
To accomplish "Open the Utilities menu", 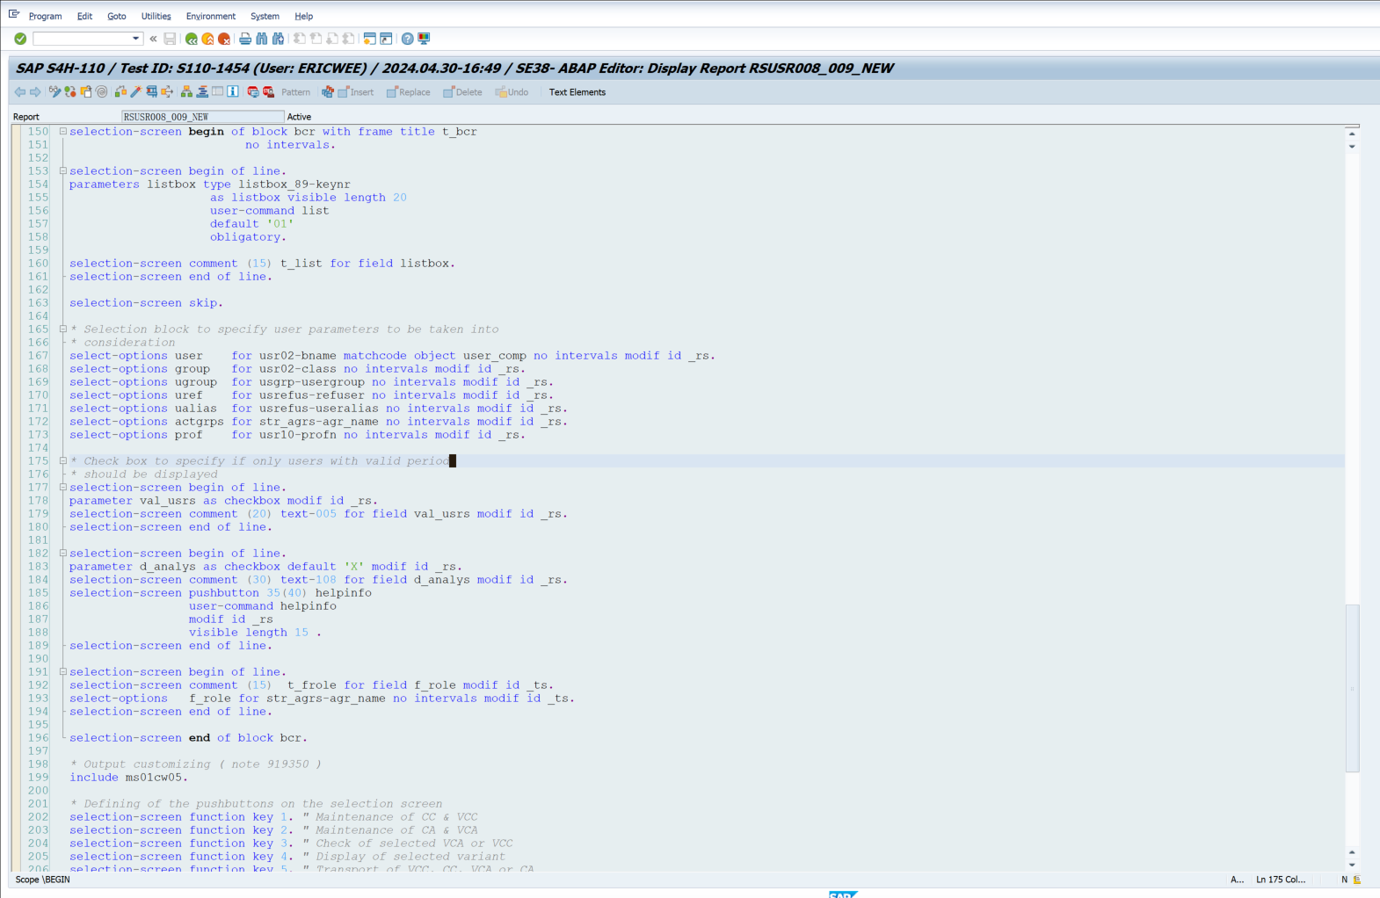I will [x=156, y=16].
